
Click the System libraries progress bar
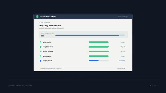98,51
